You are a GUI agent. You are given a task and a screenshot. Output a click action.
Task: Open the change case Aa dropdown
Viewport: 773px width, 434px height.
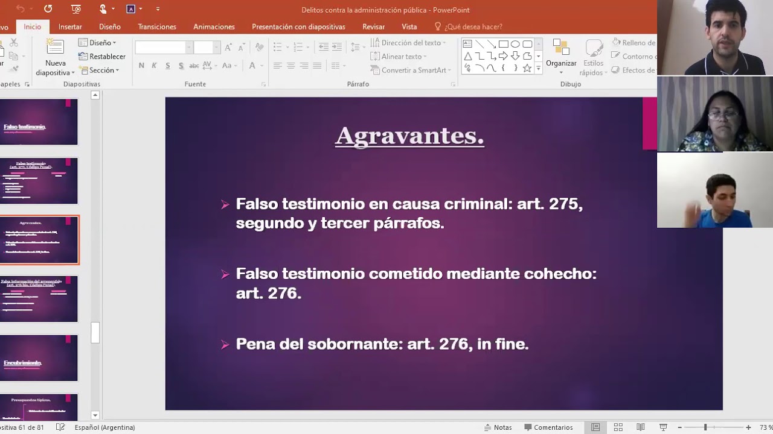click(x=229, y=66)
